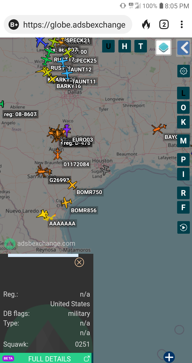The image size is (192, 363).
Task: Open the history replay icon
Action: click(183, 228)
